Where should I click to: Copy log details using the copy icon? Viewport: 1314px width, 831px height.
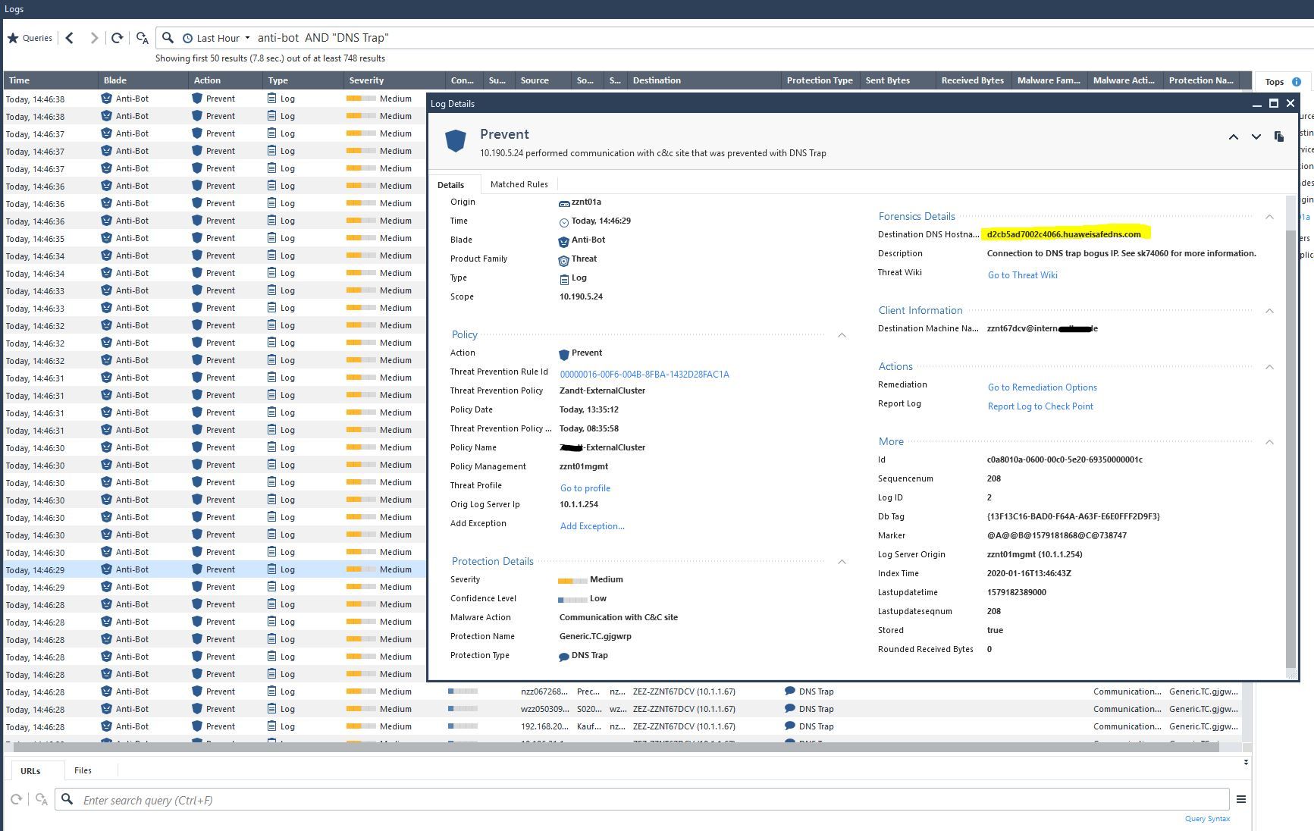(x=1279, y=137)
